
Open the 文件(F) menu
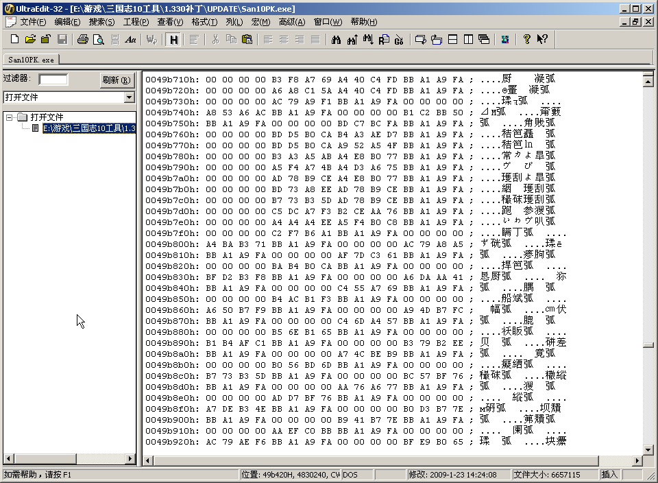tap(32, 22)
